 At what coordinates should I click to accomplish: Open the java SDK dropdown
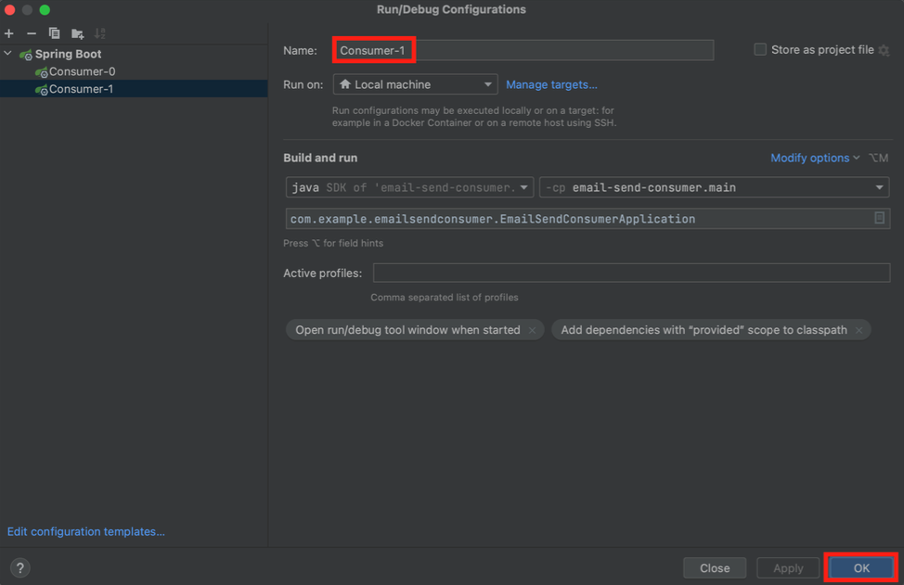coord(409,187)
